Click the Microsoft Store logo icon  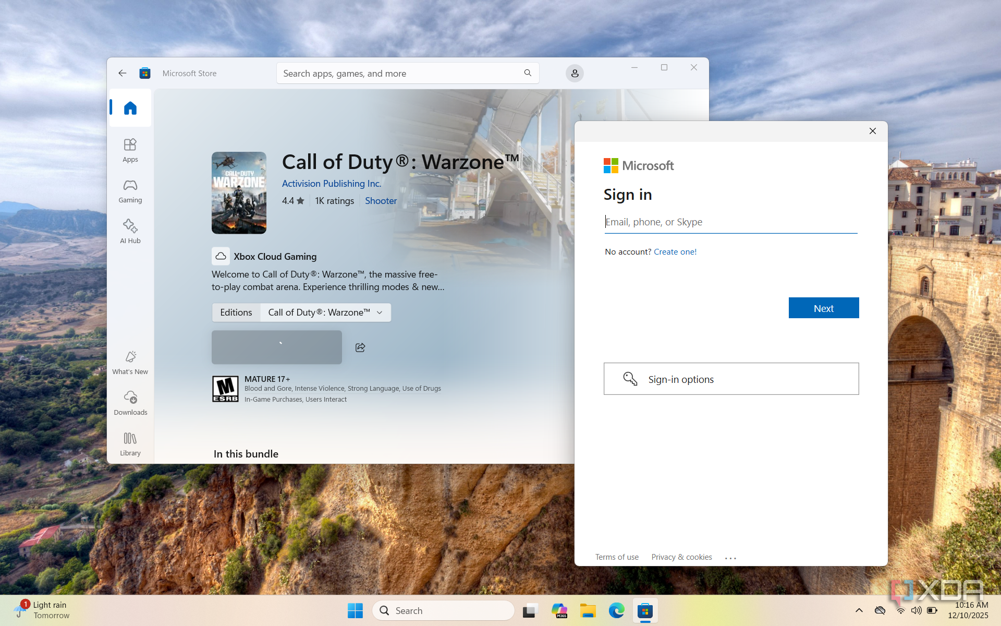145,73
